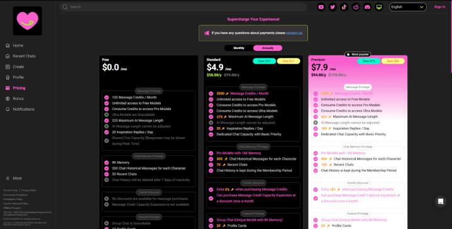Open the Privacy Policy footer link
The image size is (452, 229).
pos(28,191)
